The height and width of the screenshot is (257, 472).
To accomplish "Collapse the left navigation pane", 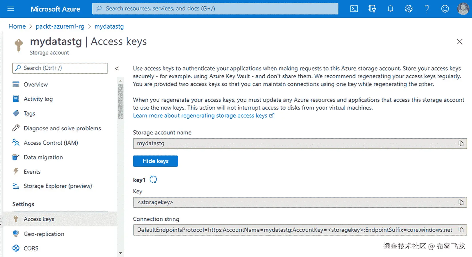I will tap(117, 68).
